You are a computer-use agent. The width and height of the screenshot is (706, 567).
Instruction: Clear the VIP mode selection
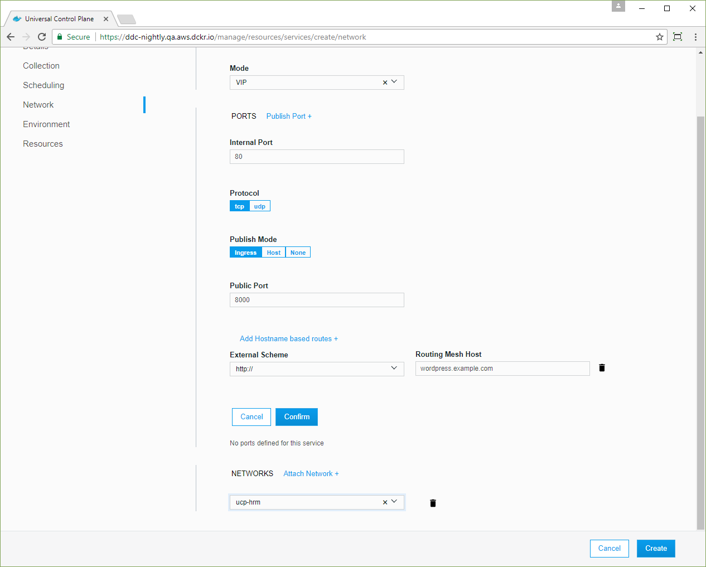point(385,83)
